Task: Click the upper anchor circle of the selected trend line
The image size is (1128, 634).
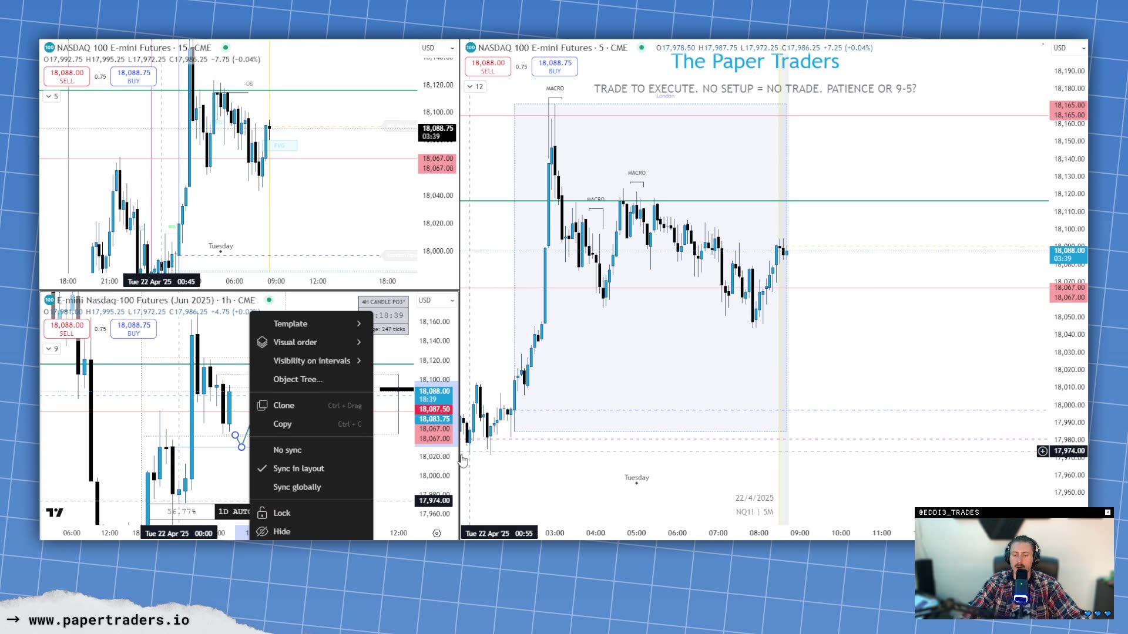Action: click(x=235, y=435)
